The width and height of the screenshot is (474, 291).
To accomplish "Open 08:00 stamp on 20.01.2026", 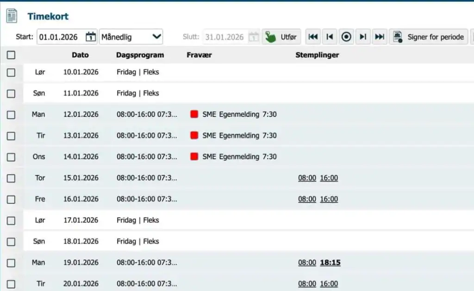I will [x=307, y=284].
